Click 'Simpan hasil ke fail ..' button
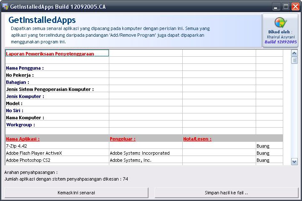 pyautogui.click(x=226, y=193)
